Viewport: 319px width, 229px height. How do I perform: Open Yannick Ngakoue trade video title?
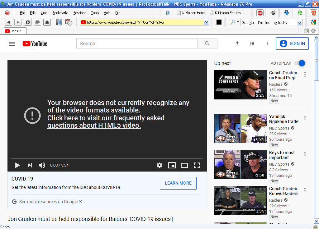(x=283, y=119)
